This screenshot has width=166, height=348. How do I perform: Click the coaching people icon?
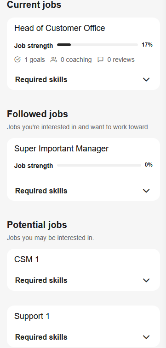pos(54,60)
